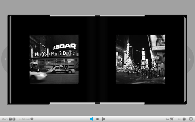The width and height of the screenshot is (195, 122).
Task: Click the Times Square street photo
Action: pyautogui.click(x=140, y=59)
